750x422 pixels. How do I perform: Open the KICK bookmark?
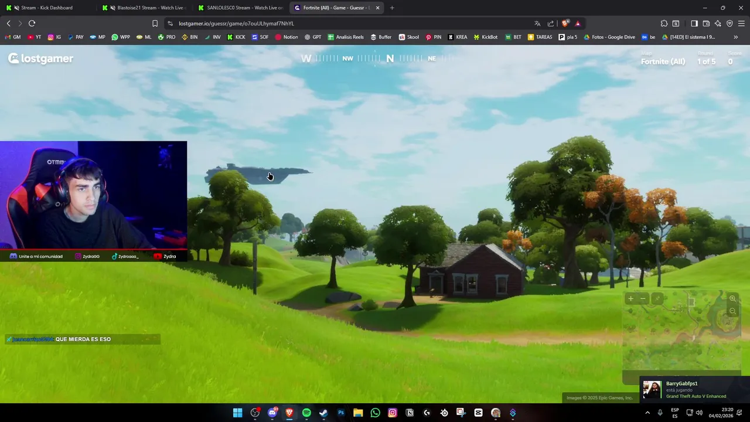click(x=236, y=37)
